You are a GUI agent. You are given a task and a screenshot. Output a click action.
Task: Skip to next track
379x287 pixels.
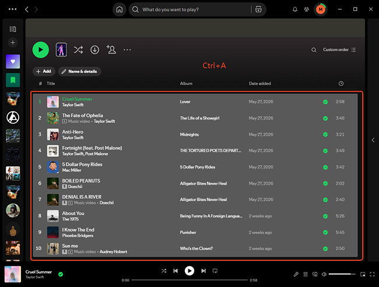click(203, 271)
